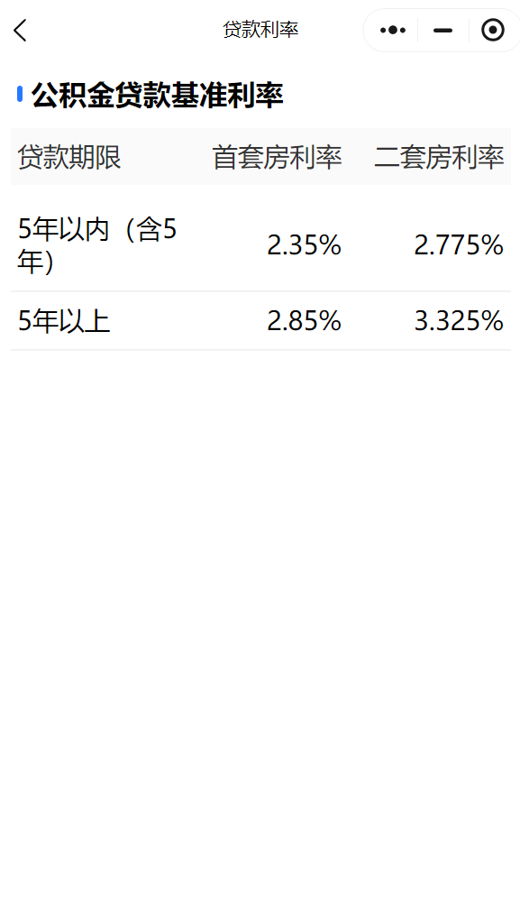Select the 贷款期限 column header
Screen dimensions: 520x902
(69, 157)
